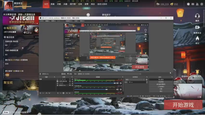Viewport: 205px width, 115px height.
Task: Open the 工具(T) menu in OBS
Action: tap(76, 21)
